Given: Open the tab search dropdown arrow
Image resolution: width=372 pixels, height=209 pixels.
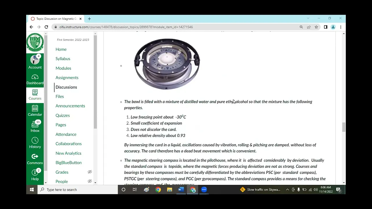Looking at the screenshot, I should point(308,18).
